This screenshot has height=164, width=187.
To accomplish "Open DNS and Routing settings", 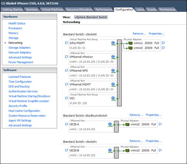I will click(x=19, y=86).
